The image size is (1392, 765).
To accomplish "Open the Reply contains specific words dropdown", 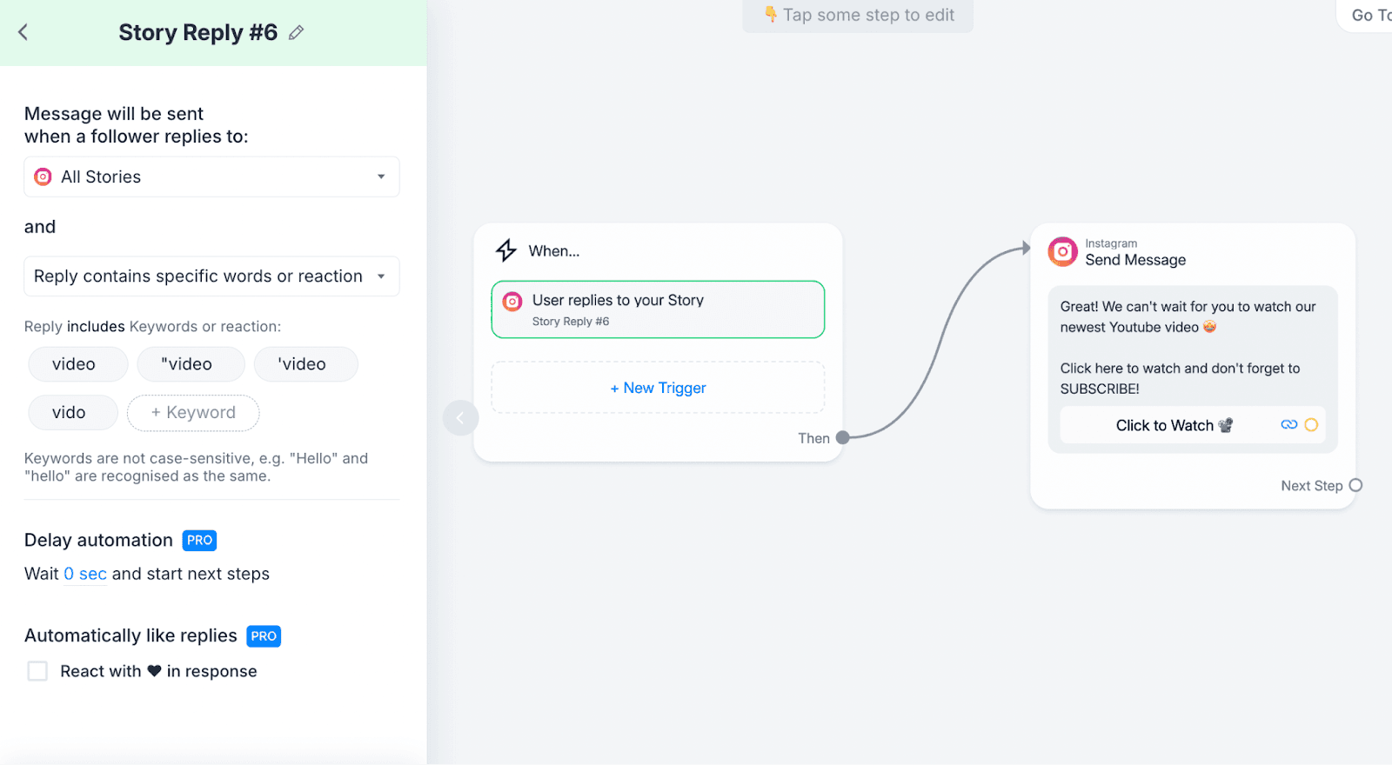I will tap(211, 276).
